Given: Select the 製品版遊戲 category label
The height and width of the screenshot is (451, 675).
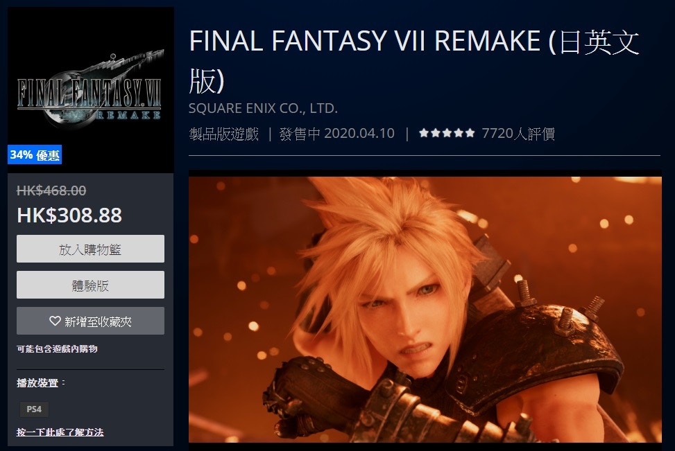Looking at the screenshot, I should click(224, 134).
